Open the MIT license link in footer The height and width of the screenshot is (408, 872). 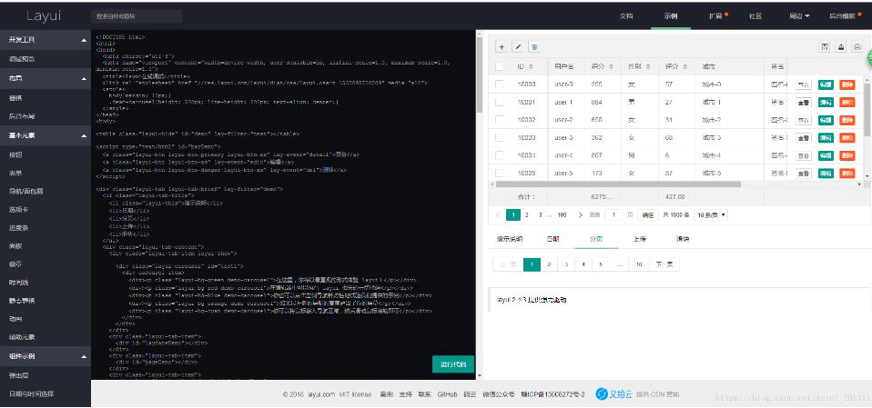(x=355, y=394)
